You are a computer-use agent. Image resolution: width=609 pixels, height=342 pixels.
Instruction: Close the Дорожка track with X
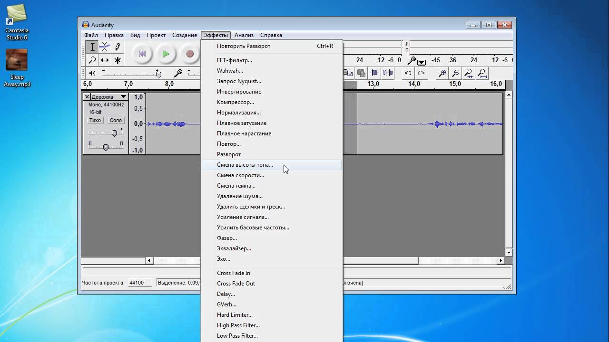tap(87, 96)
